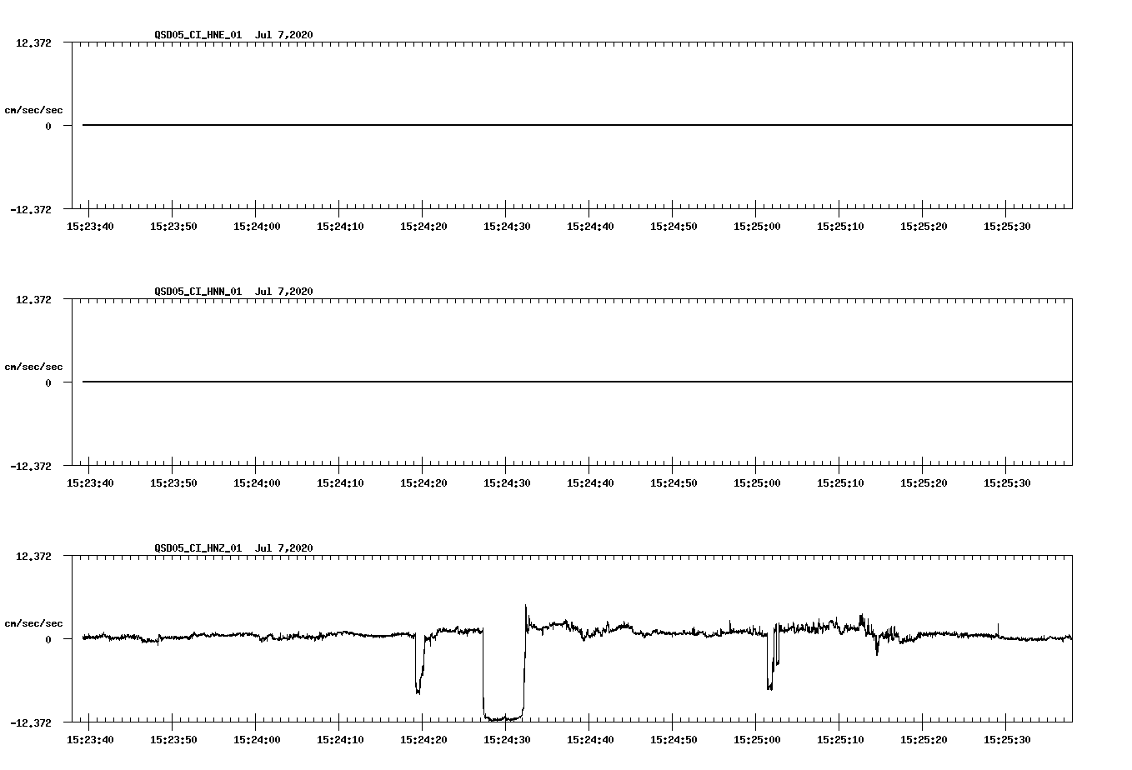
Task: Click the -12.372 lower limit on HNE chart
Action: coord(31,209)
